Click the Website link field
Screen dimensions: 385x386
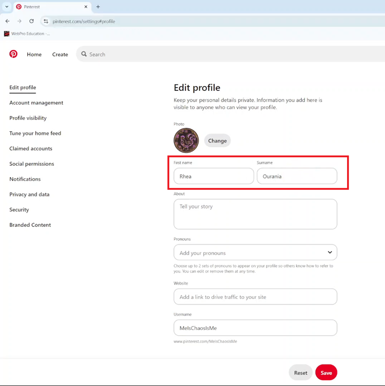click(x=255, y=297)
